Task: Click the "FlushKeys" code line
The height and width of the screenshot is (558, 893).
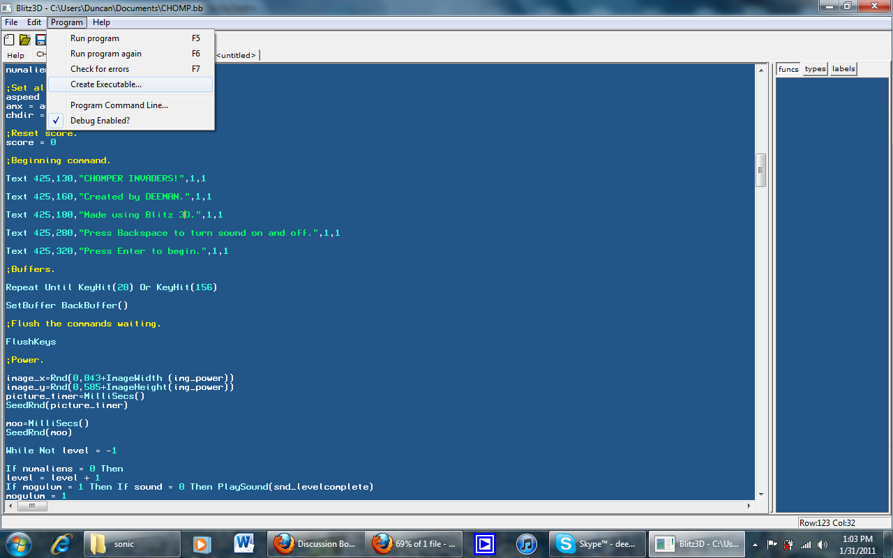Action: (x=31, y=342)
